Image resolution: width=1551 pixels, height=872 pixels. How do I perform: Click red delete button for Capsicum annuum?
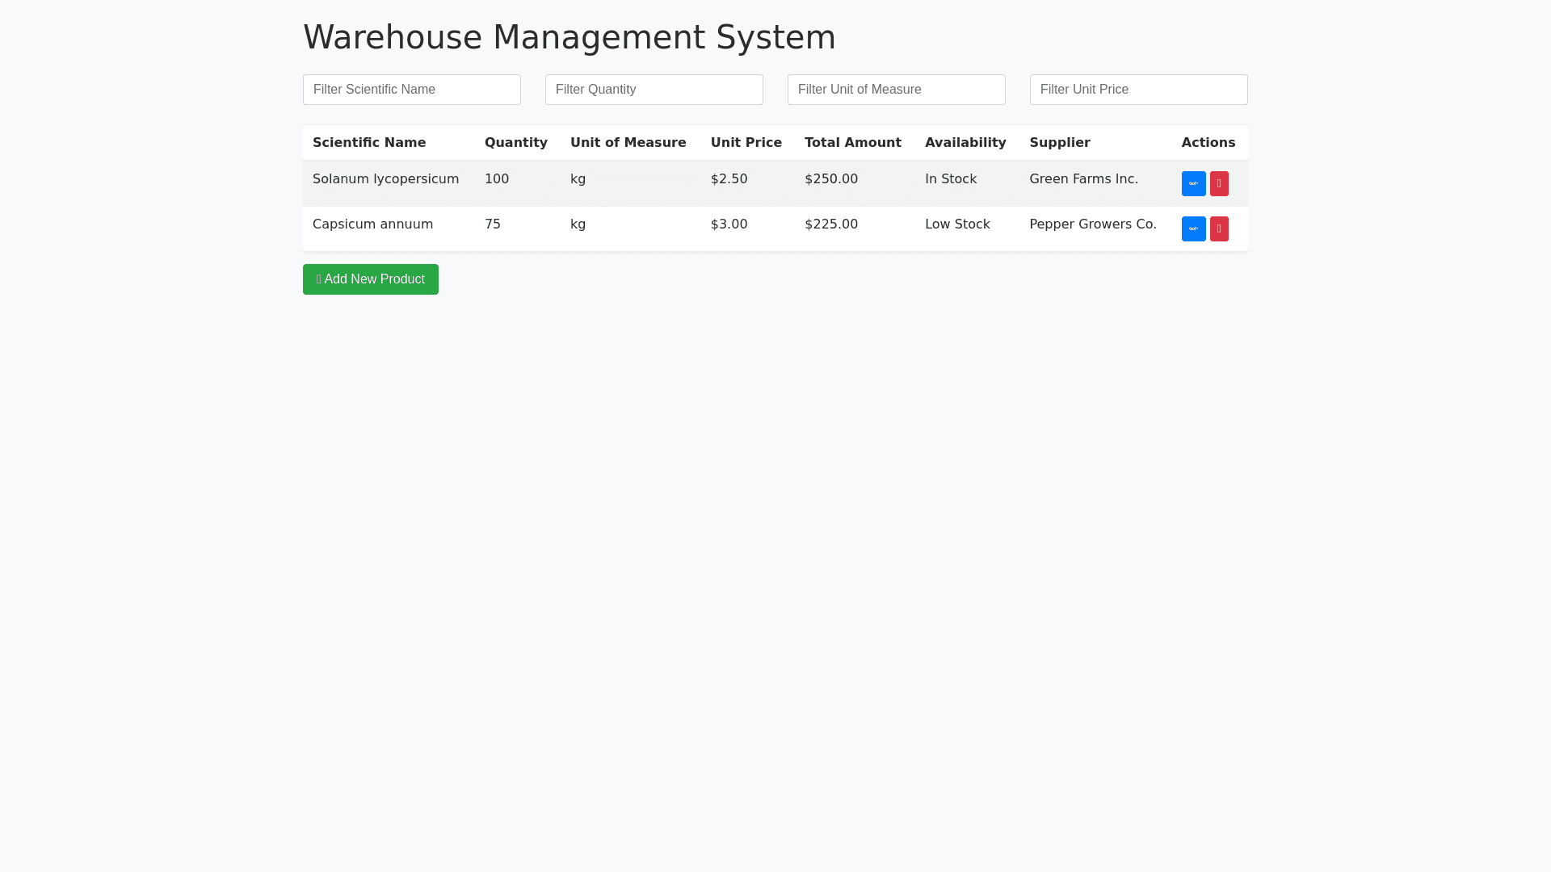(x=1219, y=228)
